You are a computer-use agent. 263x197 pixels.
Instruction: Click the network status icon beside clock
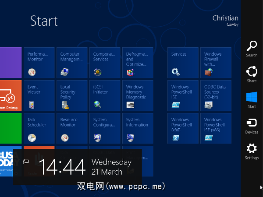[26, 162]
